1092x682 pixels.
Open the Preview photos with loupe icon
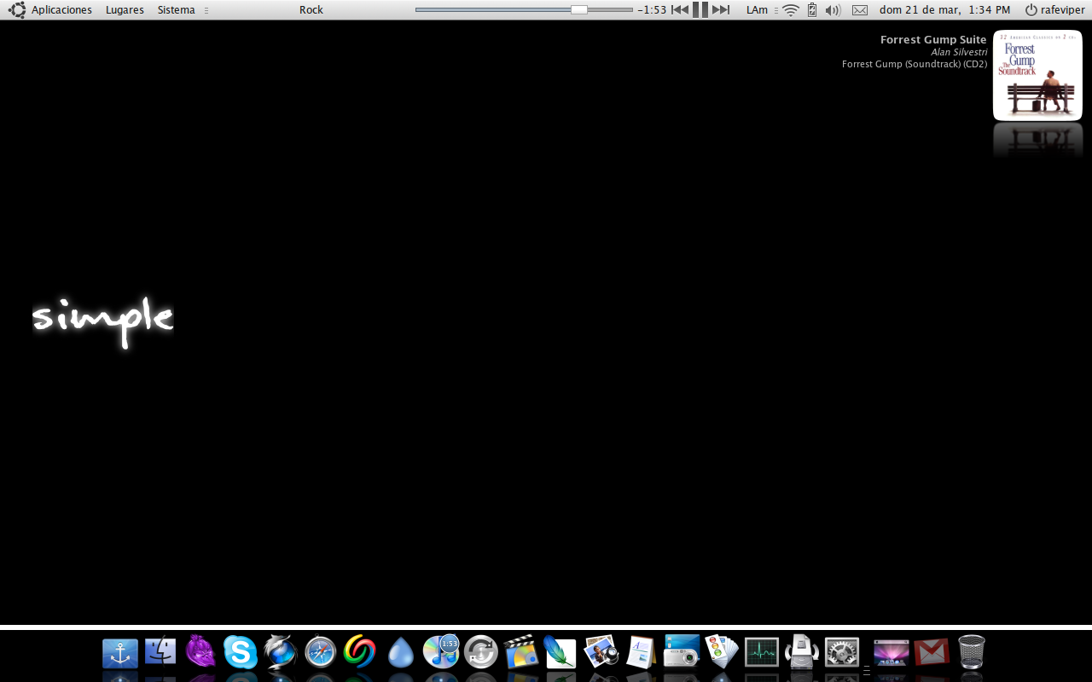(x=601, y=652)
